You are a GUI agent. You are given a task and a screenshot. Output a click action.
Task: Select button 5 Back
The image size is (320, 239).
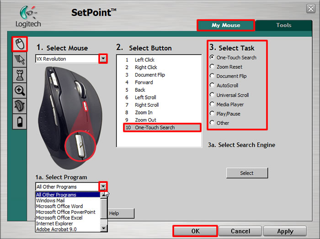(x=159, y=90)
